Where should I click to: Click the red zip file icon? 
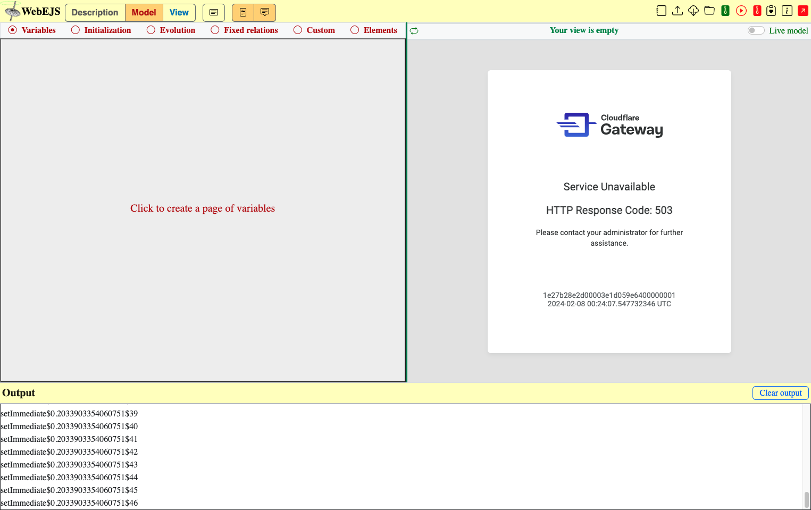coord(757,11)
